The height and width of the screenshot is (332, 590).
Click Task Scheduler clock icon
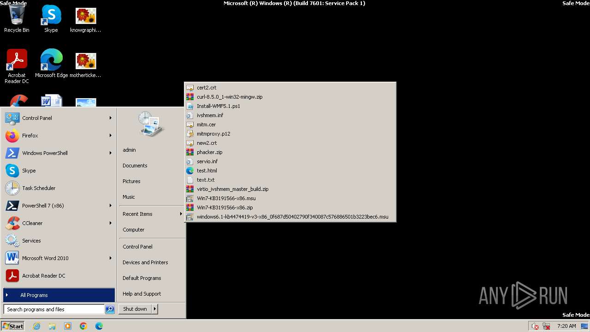click(12, 188)
